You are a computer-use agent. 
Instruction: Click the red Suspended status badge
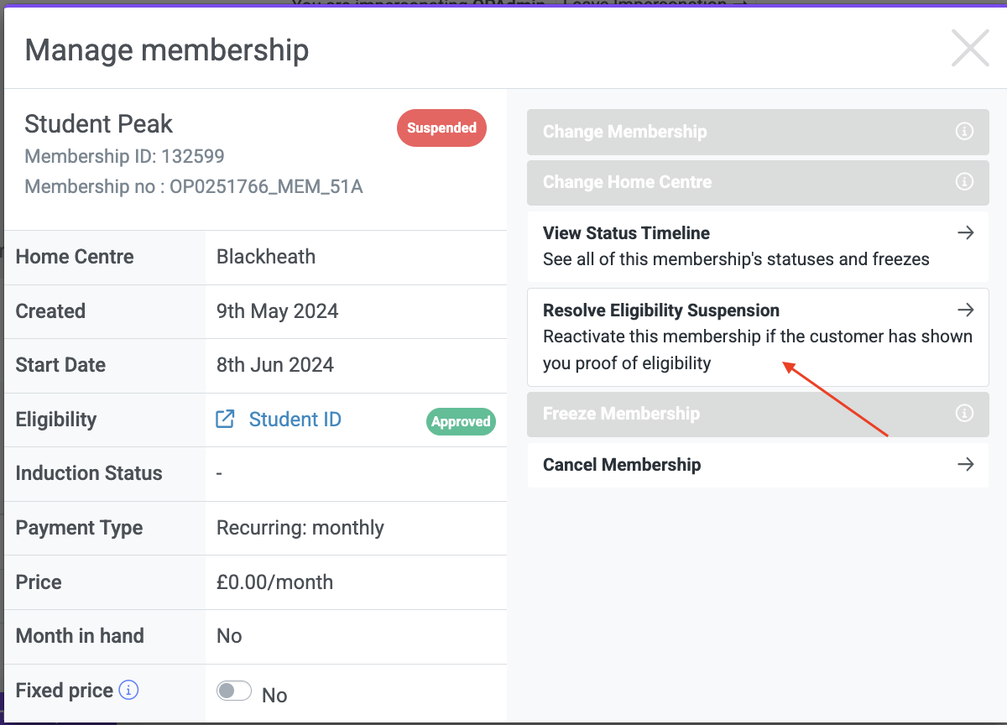click(441, 128)
